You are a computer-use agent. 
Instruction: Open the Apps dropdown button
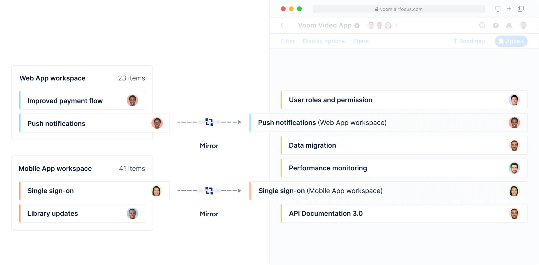[511, 41]
